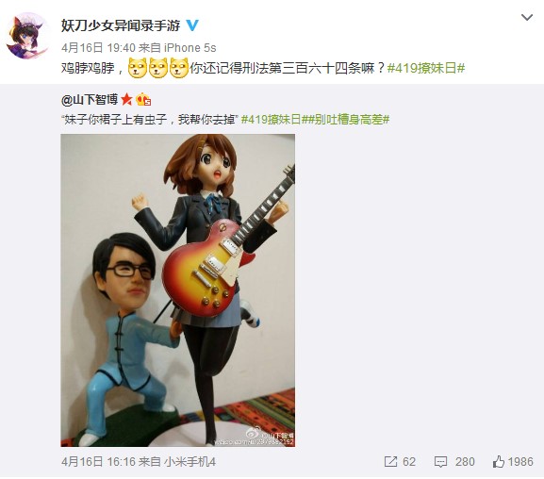544x479 pixels.
Task: Open 妖刀少女异闻录手游 profile name
Action: [121, 25]
